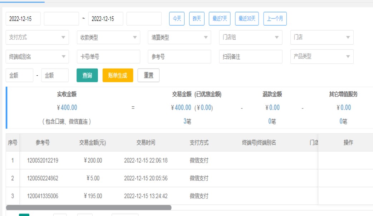Focus the 参考号 search field
Image resolution: width=373 pixels, height=216 pixels.
[179, 57]
